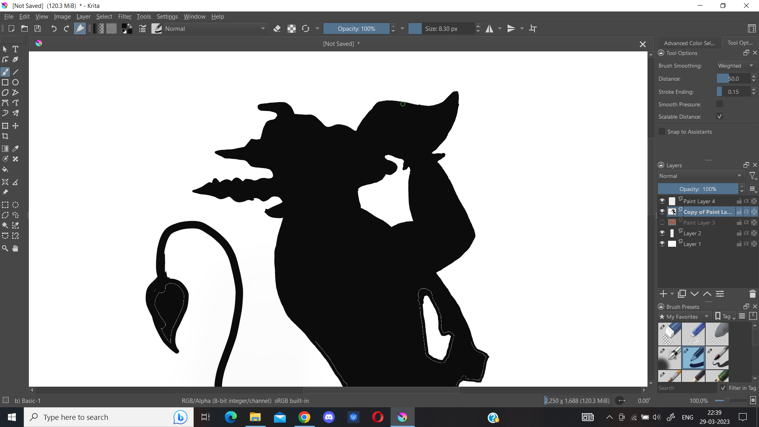Switch to Advanced Color Selector tab

(x=689, y=43)
